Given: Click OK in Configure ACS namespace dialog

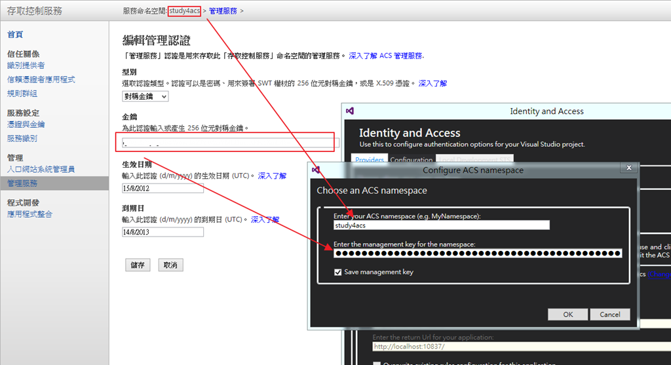Looking at the screenshot, I should [x=568, y=315].
